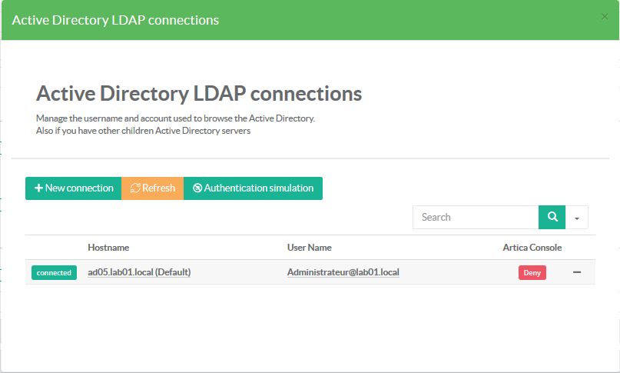Click the children Active Directory servers text line
The image size is (620, 373).
143,131
